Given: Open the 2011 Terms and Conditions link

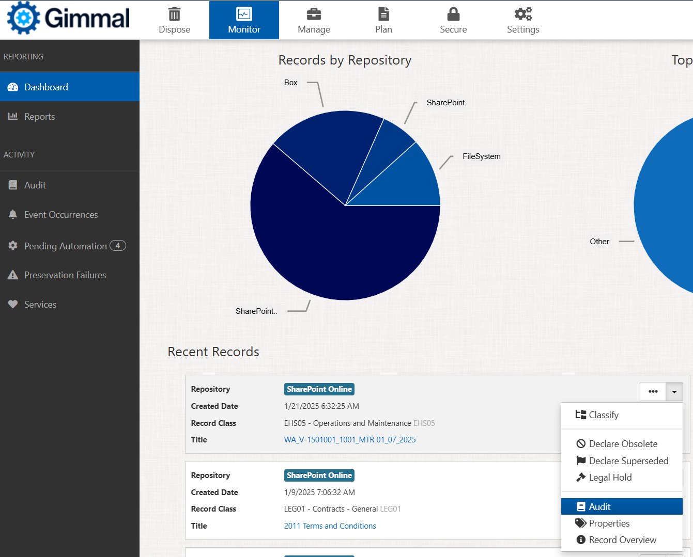Looking at the screenshot, I should 330,526.
